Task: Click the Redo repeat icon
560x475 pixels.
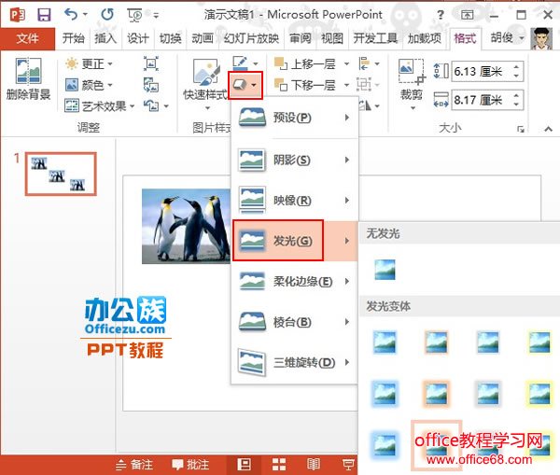Action: click(107, 15)
